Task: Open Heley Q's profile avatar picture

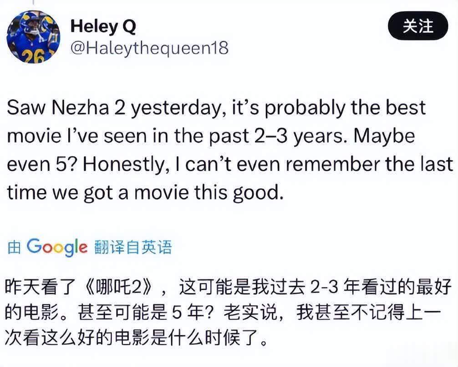Action: click(x=34, y=37)
